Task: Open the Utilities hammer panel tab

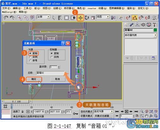Action: pyautogui.click(x=154, y=25)
